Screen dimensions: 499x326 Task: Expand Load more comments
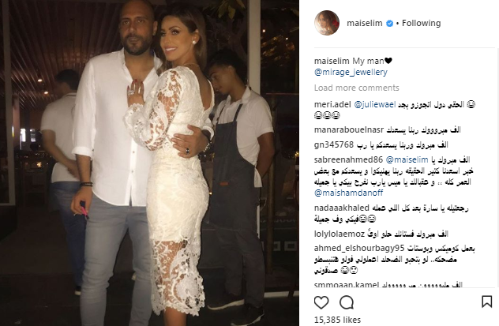click(356, 88)
